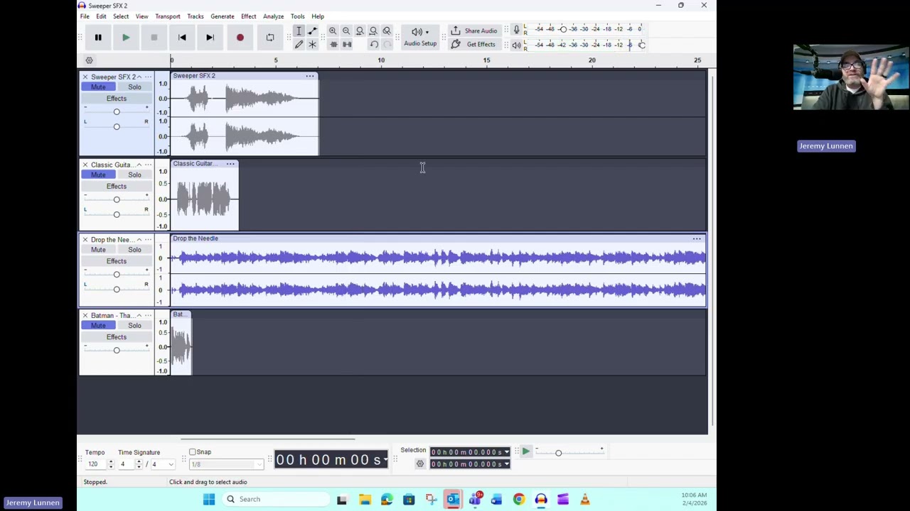
Task: Click the playback meter speaker icon
Action: (517, 45)
